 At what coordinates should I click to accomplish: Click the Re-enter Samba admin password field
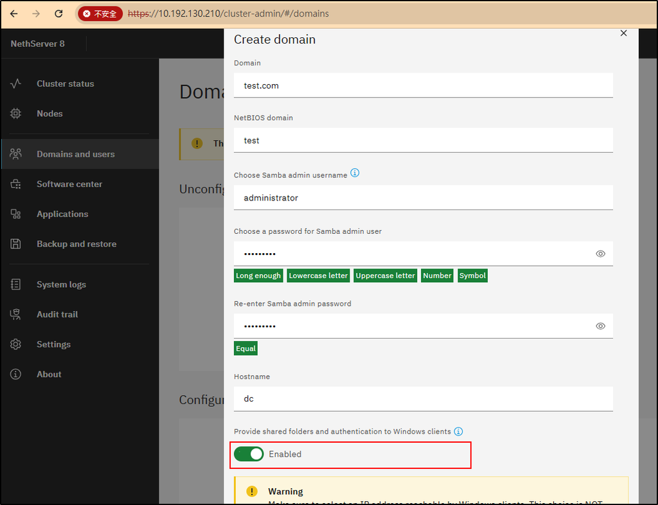click(x=423, y=326)
